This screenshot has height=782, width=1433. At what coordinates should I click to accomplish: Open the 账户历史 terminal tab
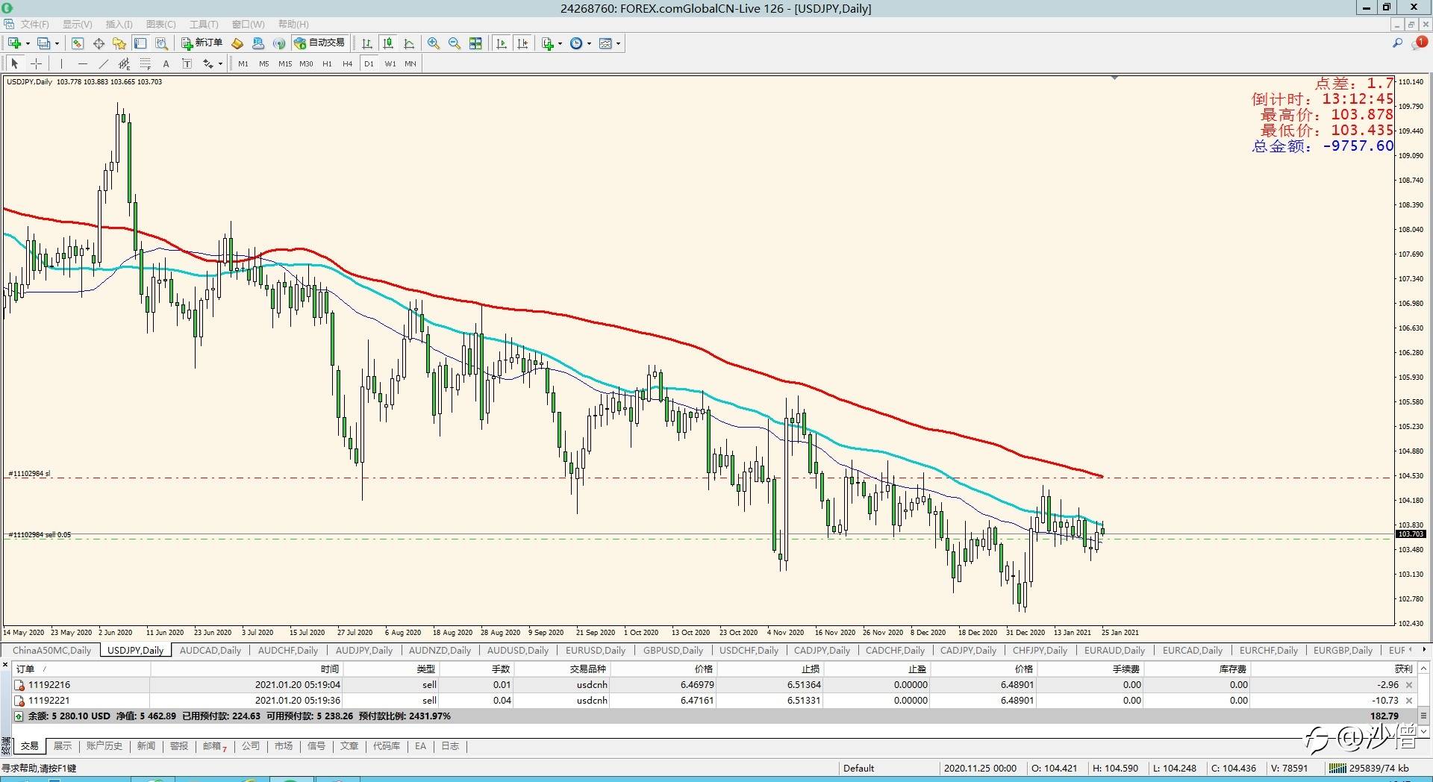tap(104, 746)
